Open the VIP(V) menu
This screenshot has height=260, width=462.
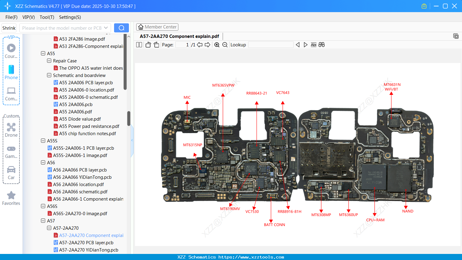[x=29, y=17]
